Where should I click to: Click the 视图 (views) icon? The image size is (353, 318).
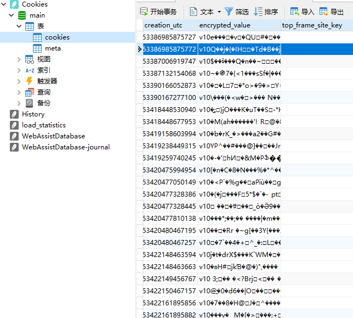[x=30, y=59]
